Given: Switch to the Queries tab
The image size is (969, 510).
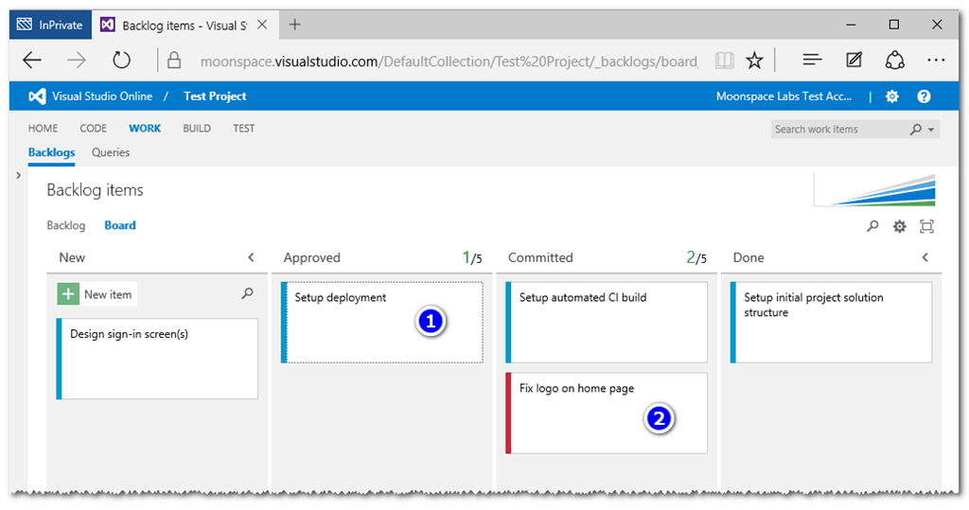Looking at the screenshot, I should [111, 152].
